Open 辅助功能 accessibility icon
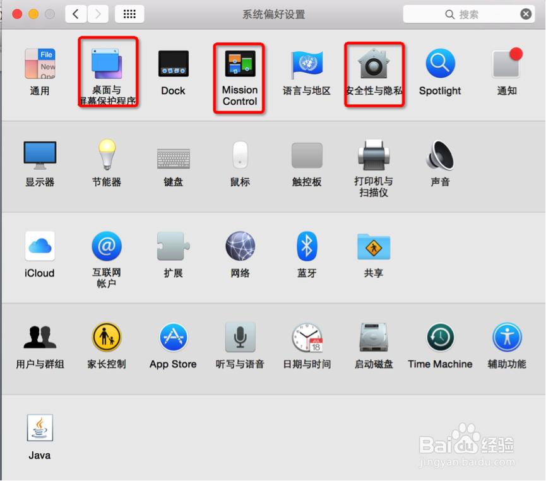Screen dimensions: 546x481 point(507,337)
